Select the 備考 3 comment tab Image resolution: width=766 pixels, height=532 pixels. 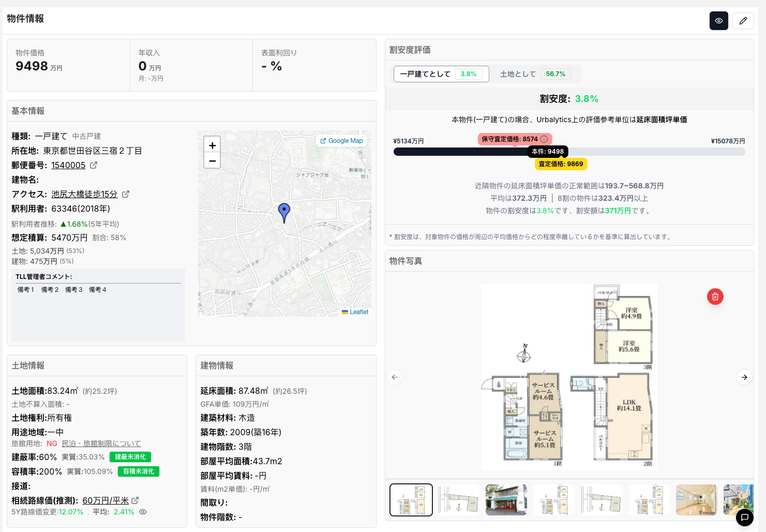point(73,290)
